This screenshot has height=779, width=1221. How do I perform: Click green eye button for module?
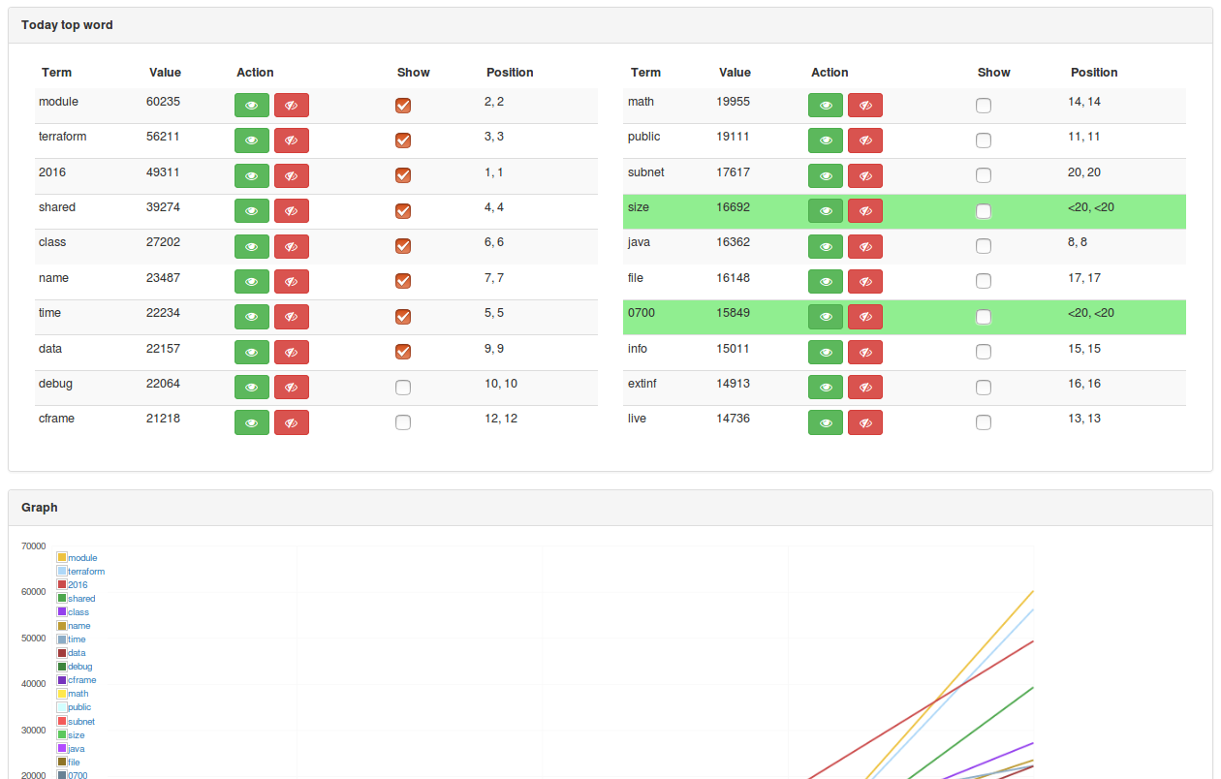[252, 106]
